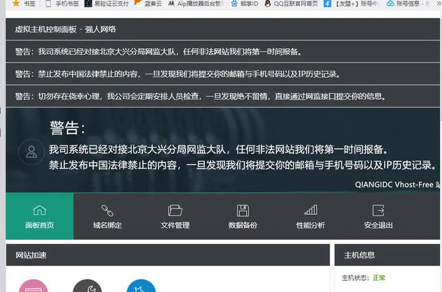
Task: Click the blue round icon under 网站加速
Action: 141,286
